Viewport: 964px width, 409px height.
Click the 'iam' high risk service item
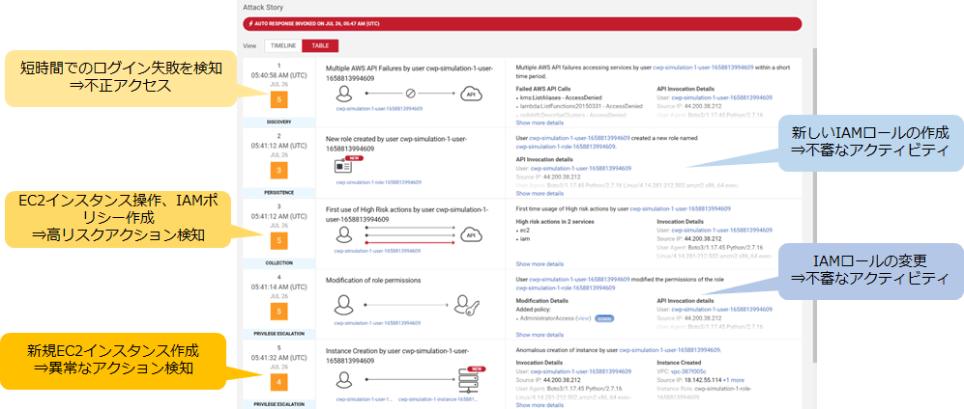point(525,238)
